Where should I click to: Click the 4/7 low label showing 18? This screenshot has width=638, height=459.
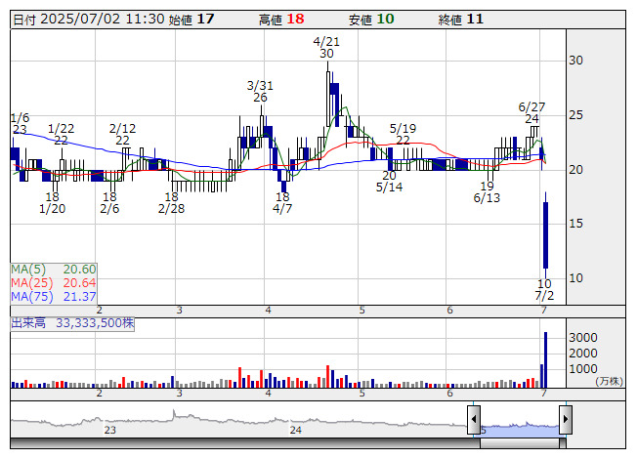click(282, 202)
